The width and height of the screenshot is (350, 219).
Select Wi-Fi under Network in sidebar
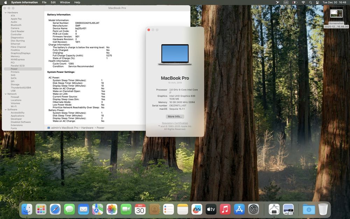point(14,107)
